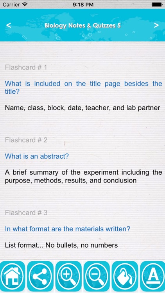Select the Flashcard # 1 heading

26,67
